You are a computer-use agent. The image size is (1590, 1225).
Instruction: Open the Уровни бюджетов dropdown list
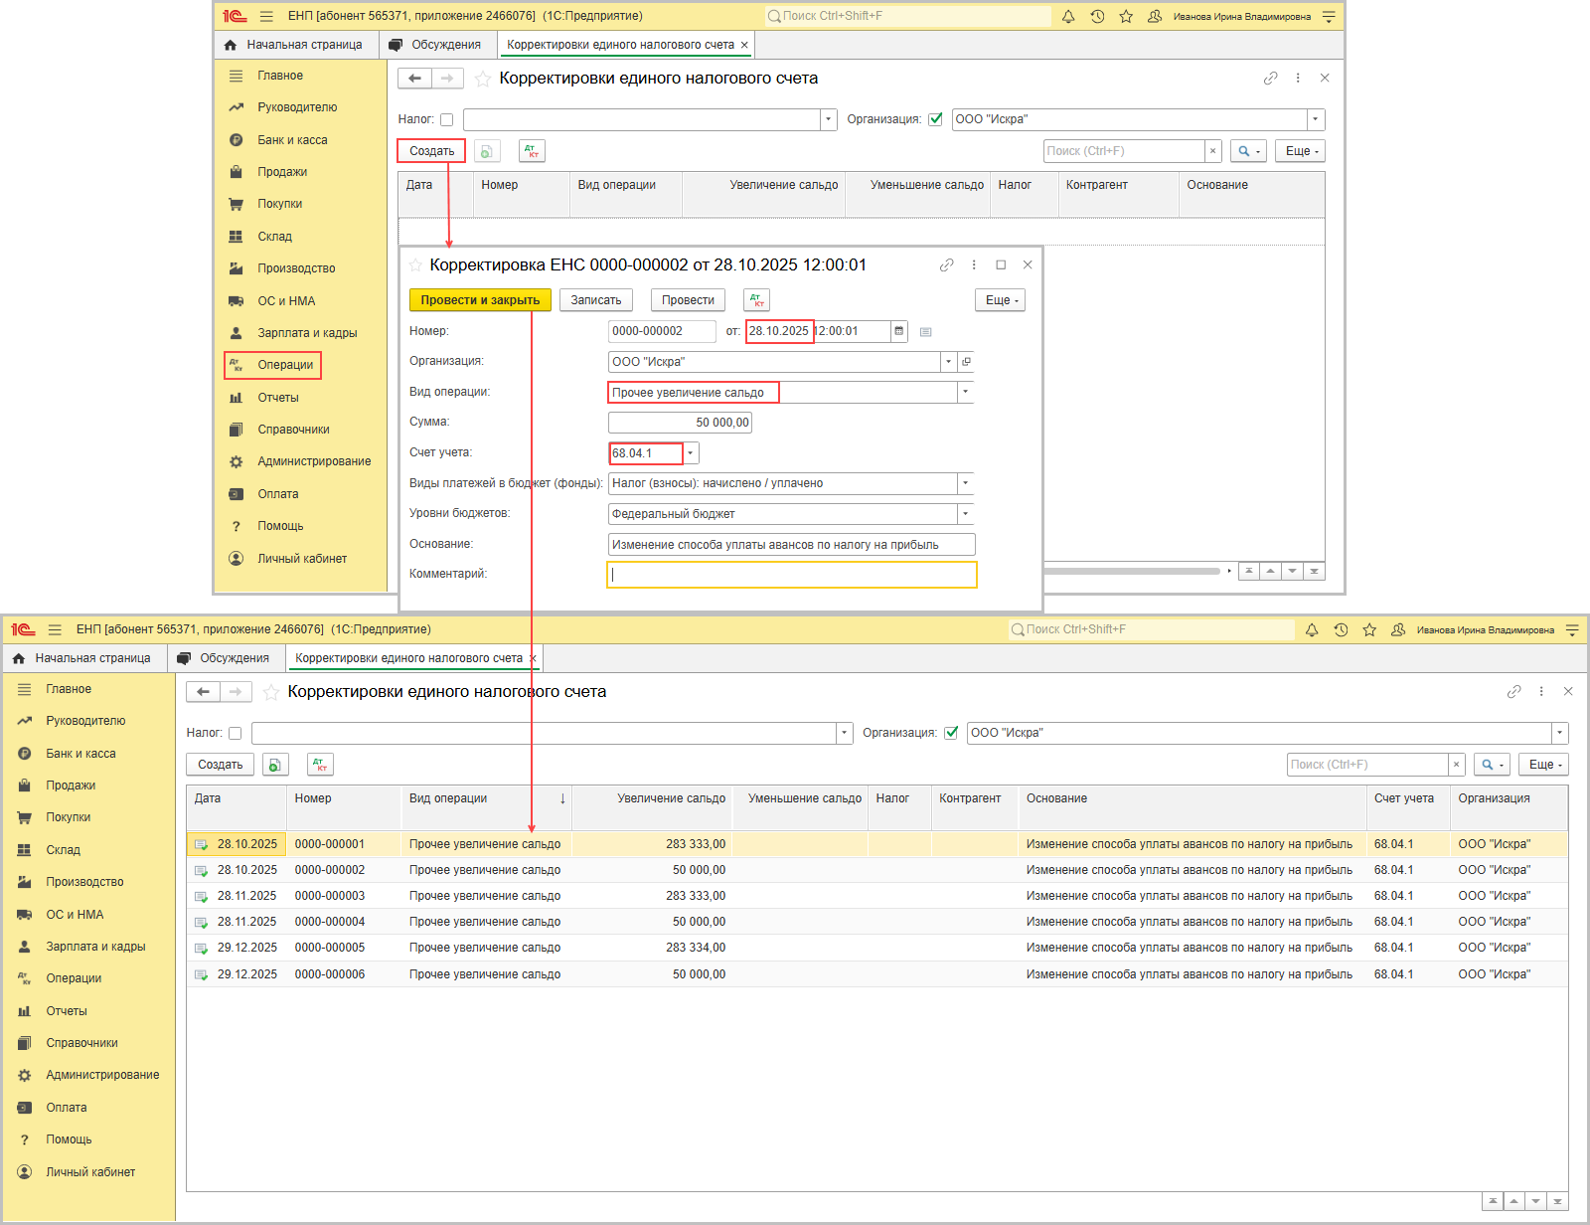click(964, 514)
